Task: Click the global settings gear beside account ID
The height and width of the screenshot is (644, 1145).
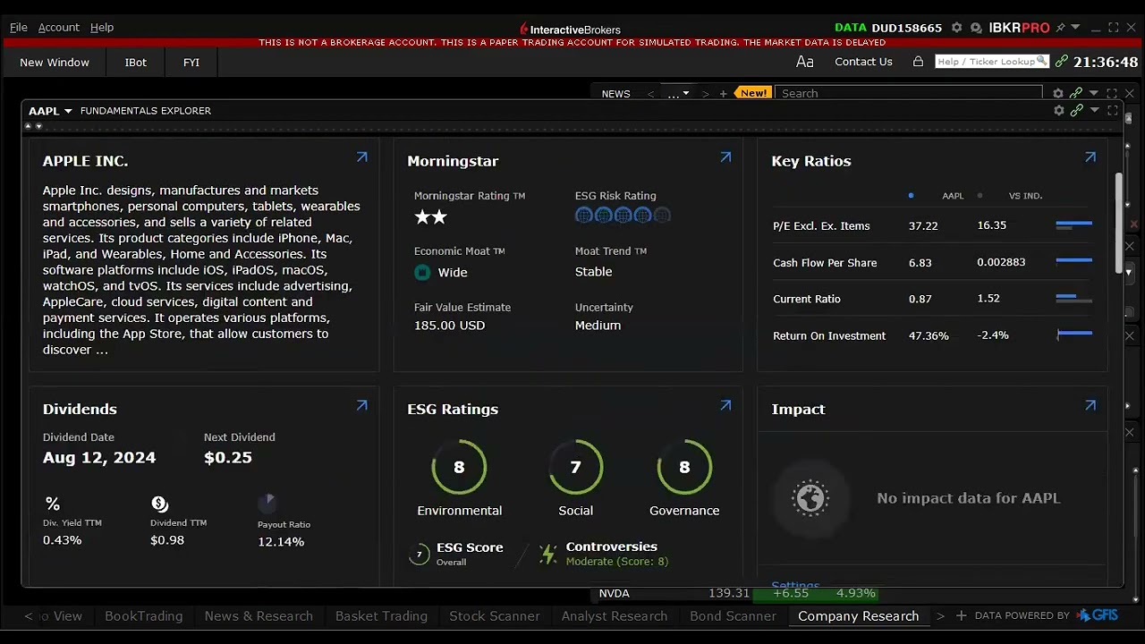Action: tap(956, 28)
